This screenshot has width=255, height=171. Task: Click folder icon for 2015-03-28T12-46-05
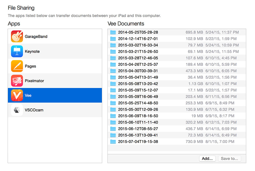[113, 58]
